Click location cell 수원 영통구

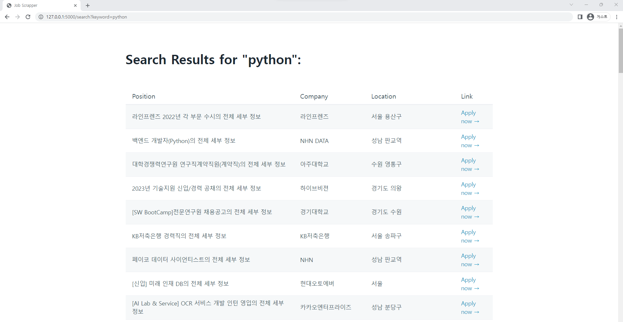pyautogui.click(x=386, y=164)
